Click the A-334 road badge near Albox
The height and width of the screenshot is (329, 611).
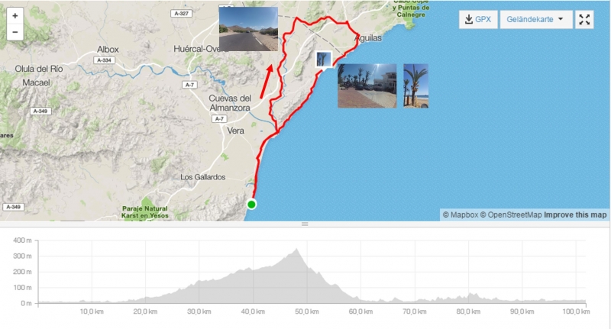coord(104,60)
